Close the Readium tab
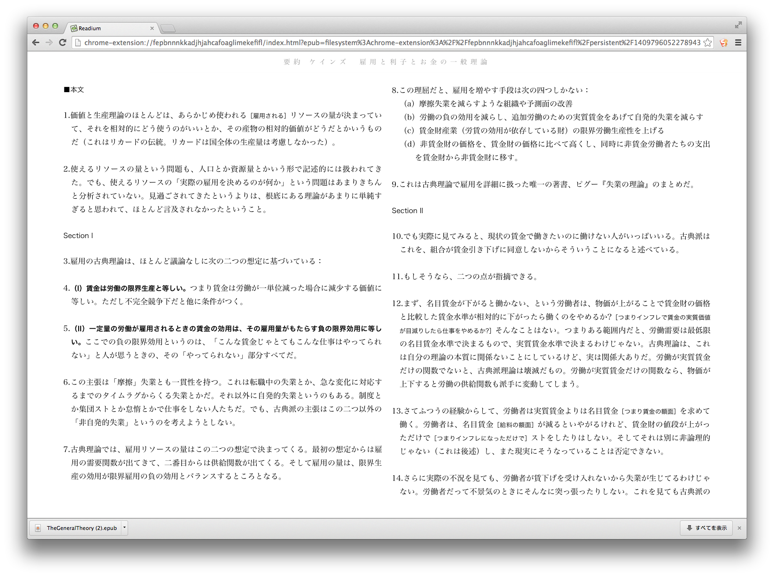 coord(152,28)
